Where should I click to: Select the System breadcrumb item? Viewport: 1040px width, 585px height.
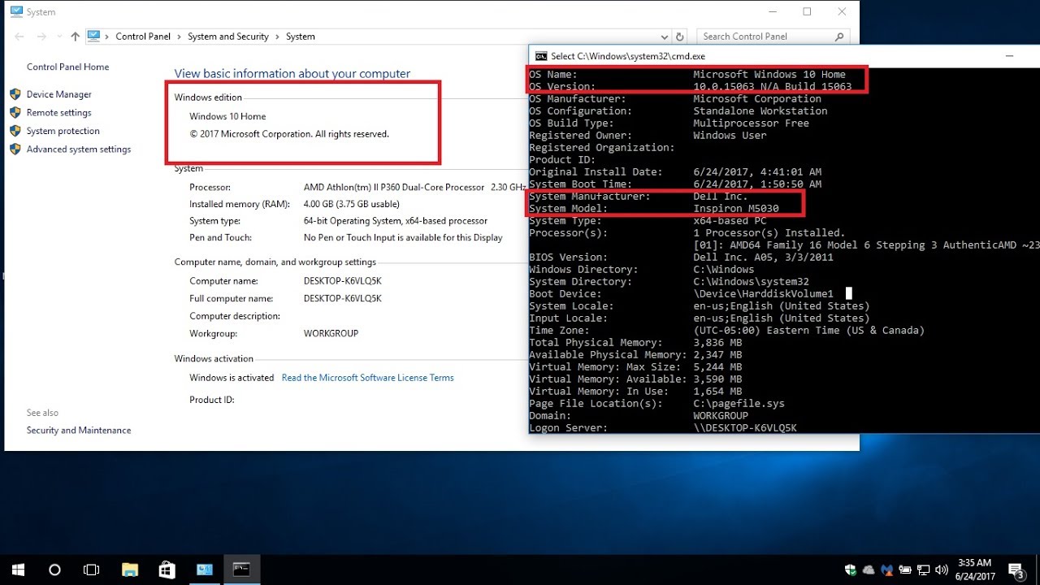pyautogui.click(x=301, y=37)
